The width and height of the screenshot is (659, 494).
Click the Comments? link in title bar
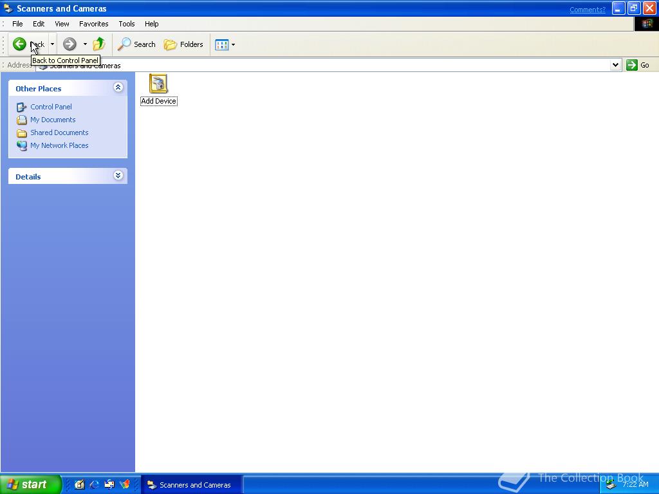(587, 10)
